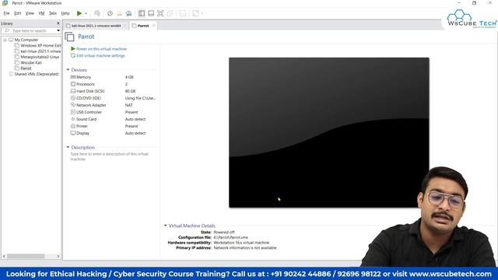The width and height of the screenshot is (498, 280).
Task: Click the library scrollbar right arrow
Action: click(58, 256)
